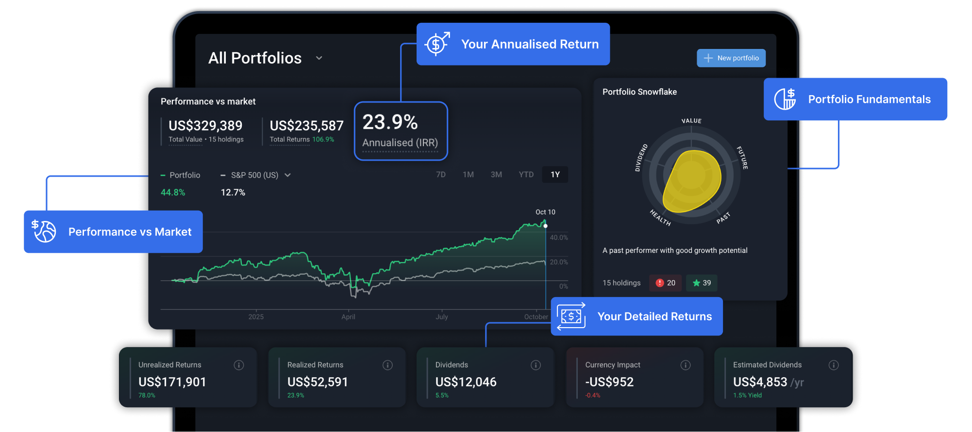The image size is (972, 432).
Task: Click the red alert badge showing 20
Action: [665, 283]
